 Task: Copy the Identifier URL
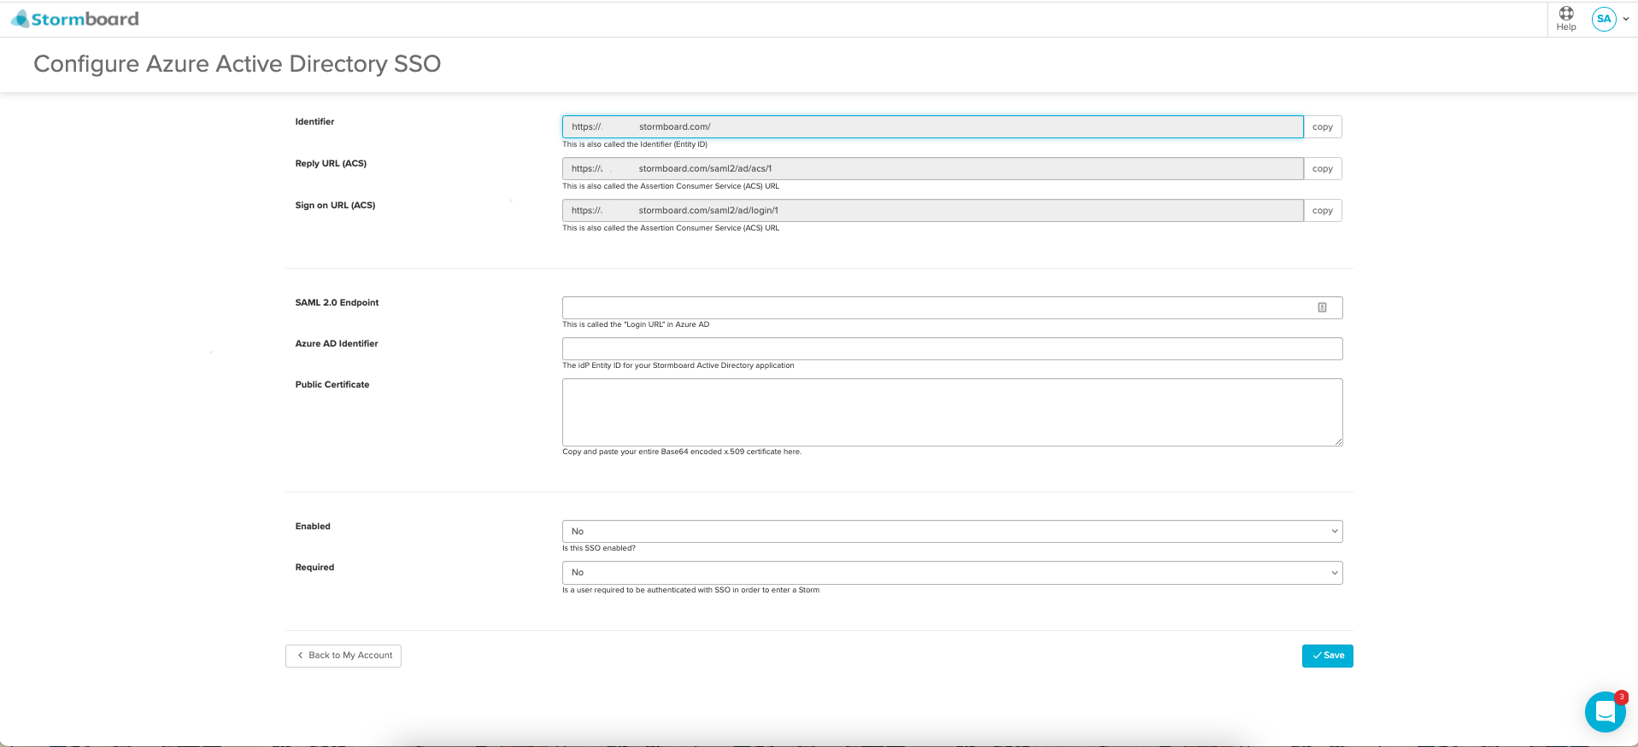[x=1323, y=127]
